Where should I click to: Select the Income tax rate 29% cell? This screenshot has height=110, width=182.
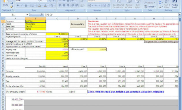pos(57,53)
